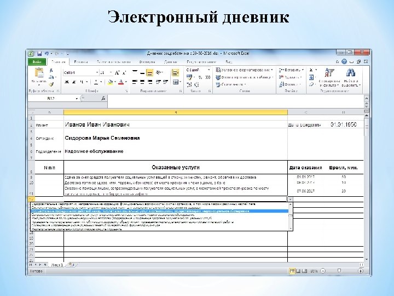Viewport: 394px width, 296px height.
Task: Click the Insert Function fx button
Action: tap(103, 99)
